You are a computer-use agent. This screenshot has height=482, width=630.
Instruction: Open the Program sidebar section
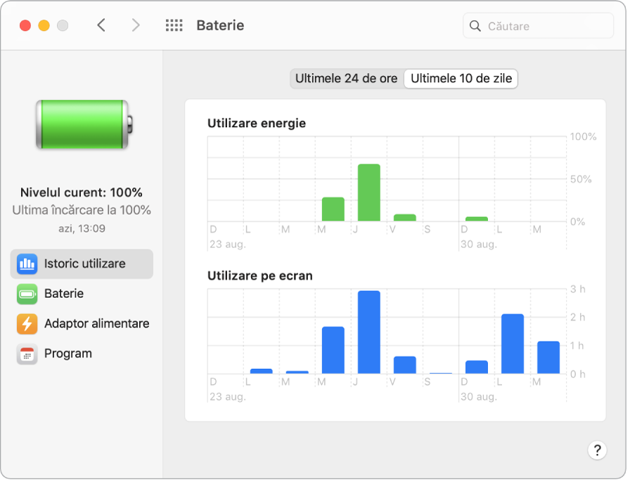pyautogui.click(x=82, y=354)
